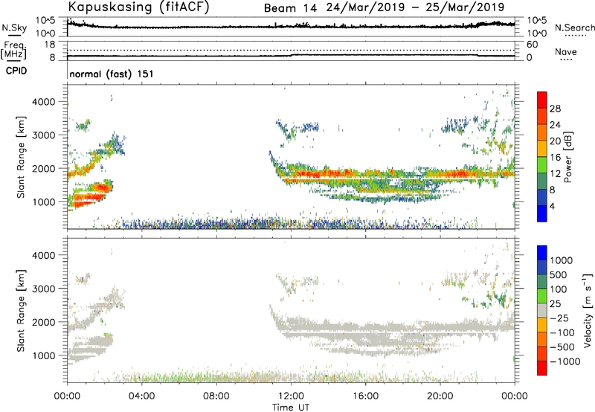Click the green velocity scatter near 23:00 at 2600 km
Image resolution: width=595 pixels, height=412 pixels.
[495, 297]
